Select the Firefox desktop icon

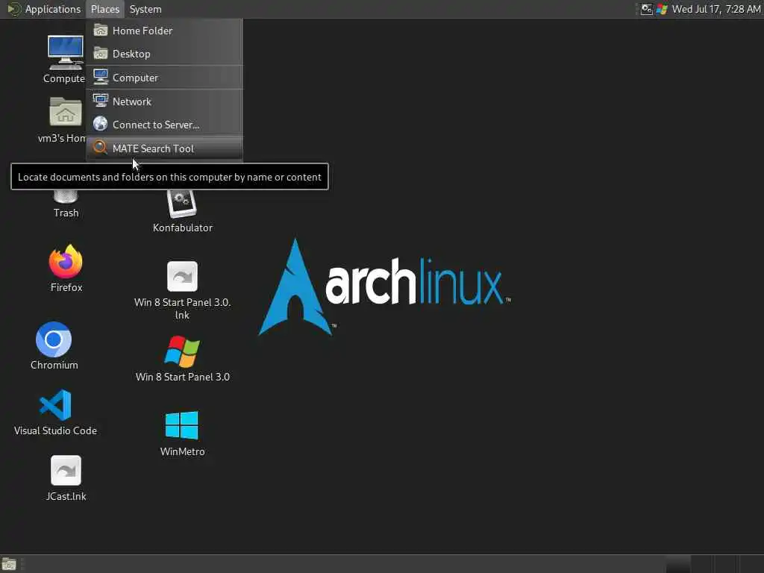[66, 269]
